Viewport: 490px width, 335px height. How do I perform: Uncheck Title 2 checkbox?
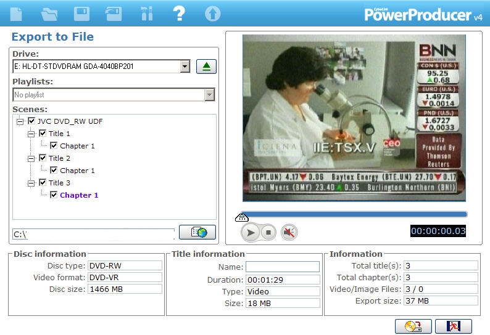[x=43, y=158]
